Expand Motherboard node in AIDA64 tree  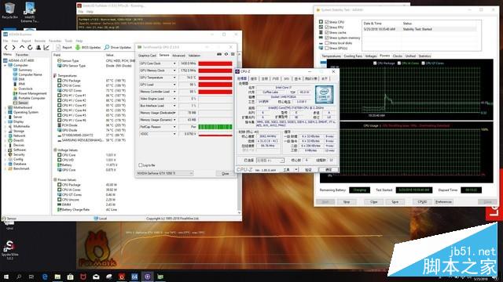[x=6, y=108]
